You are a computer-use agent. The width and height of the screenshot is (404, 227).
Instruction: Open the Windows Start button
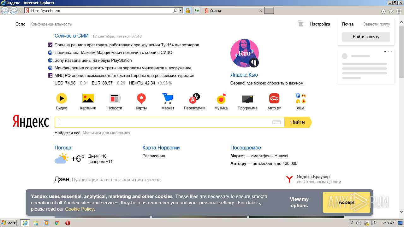tap(9, 223)
